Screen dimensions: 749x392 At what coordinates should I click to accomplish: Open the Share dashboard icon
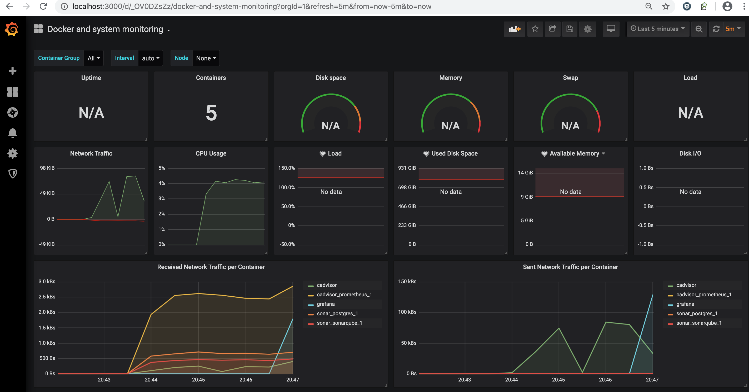(x=552, y=29)
